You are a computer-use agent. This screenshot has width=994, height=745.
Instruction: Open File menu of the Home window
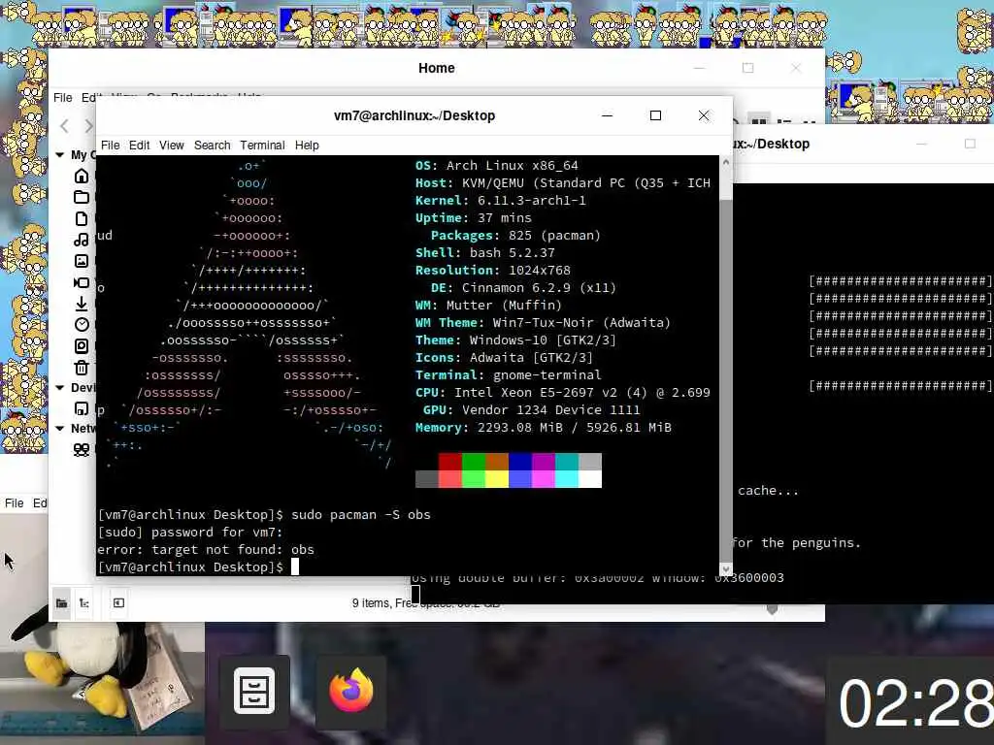click(63, 98)
